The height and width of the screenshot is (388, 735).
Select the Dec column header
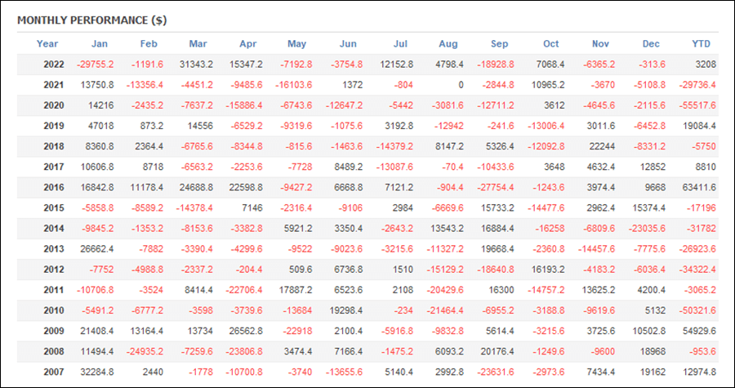pos(651,44)
